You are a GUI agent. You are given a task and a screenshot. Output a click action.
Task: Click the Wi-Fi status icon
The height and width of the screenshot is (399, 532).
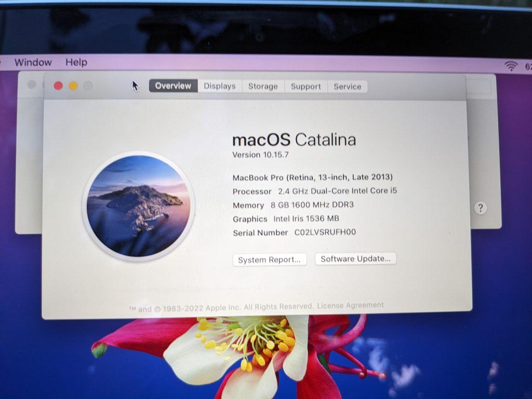coord(511,65)
